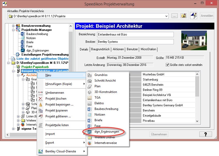Image resolution: width=219 pixels, height=156 pixels.
Task: Click the house rendering thumbnail
Action: point(194,40)
